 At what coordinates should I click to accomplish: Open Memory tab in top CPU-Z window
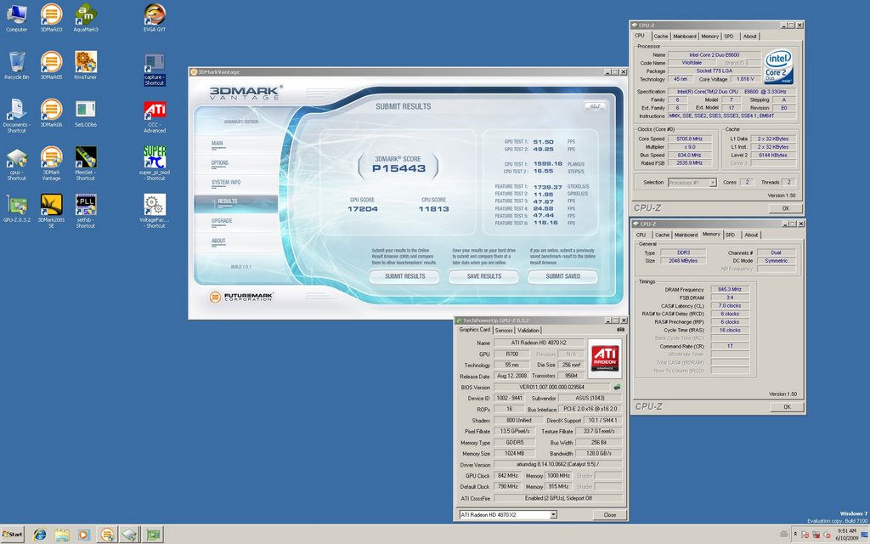coord(709,36)
